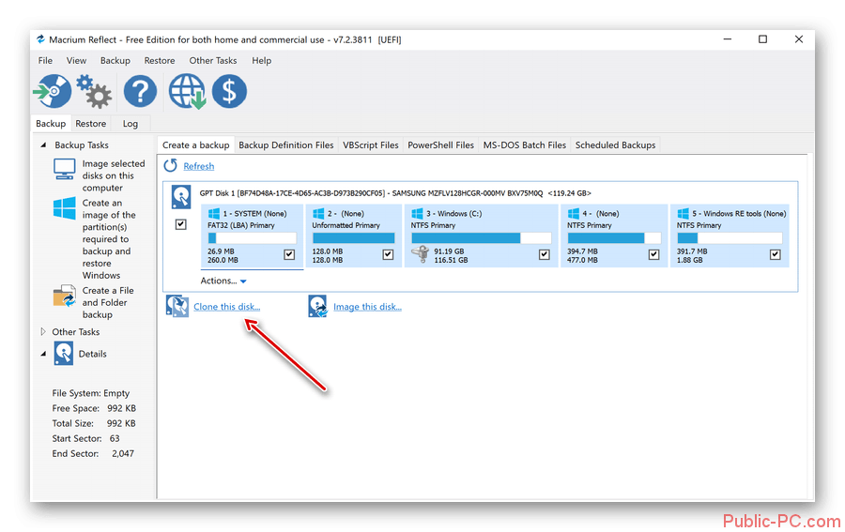The height and width of the screenshot is (532, 845).
Task: Click the dollar sign purchase icon
Action: 229,92
